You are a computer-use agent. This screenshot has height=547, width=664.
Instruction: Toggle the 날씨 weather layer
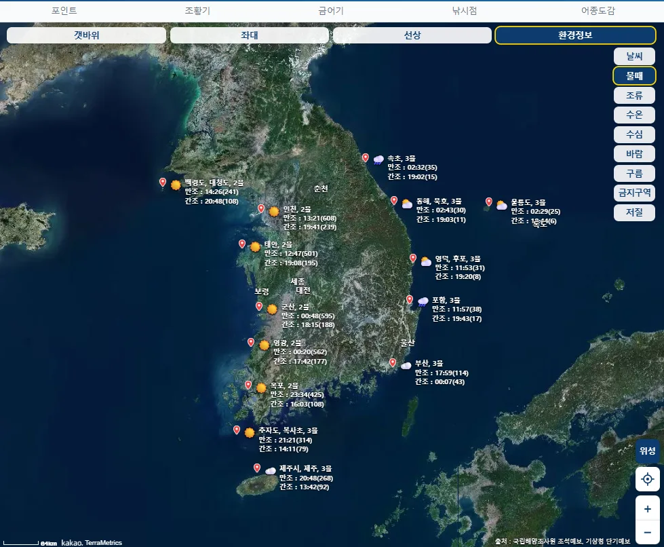click(634, 56)
